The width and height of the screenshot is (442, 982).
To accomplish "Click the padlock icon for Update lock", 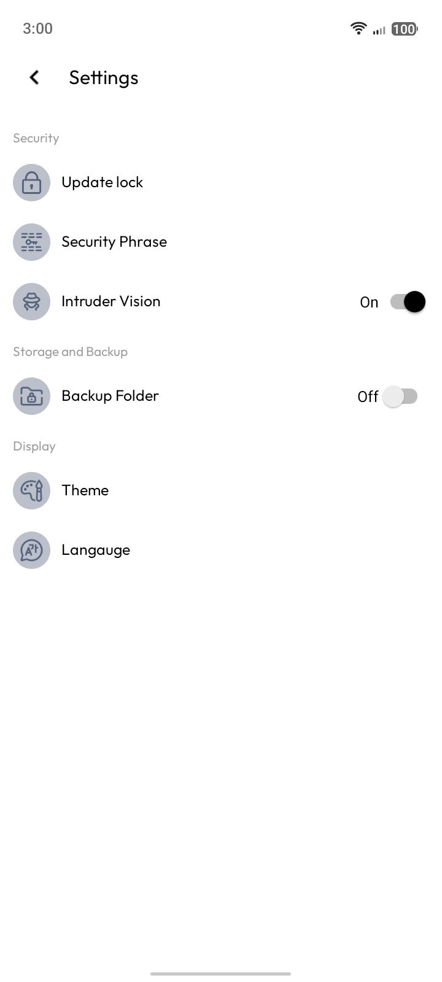I will pyautogui.click(x=31, y=182).
